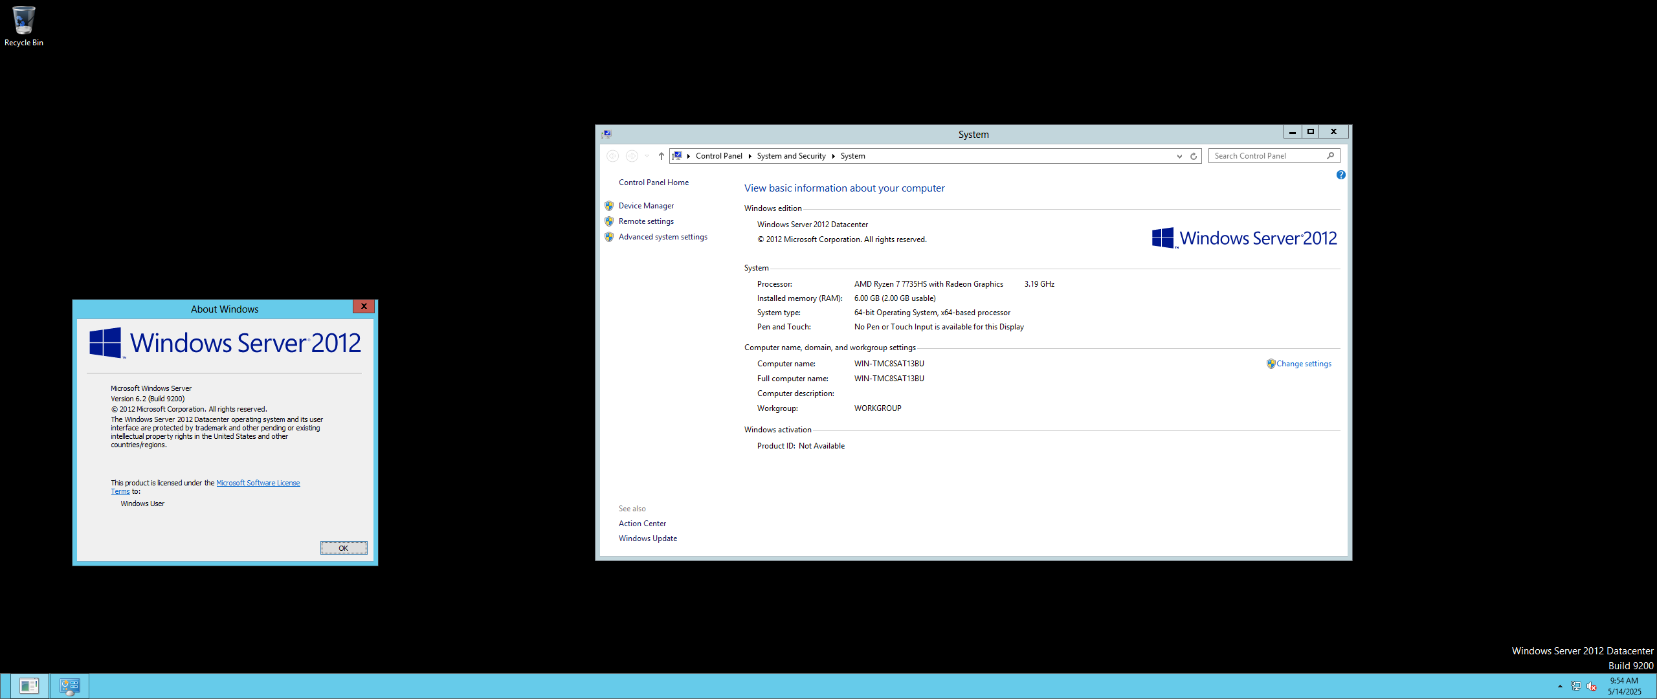Click Change settings link
Image resolution: width=1657 pixels, height=699 pixels.
pyautogui.click(x=1304, y=364)
